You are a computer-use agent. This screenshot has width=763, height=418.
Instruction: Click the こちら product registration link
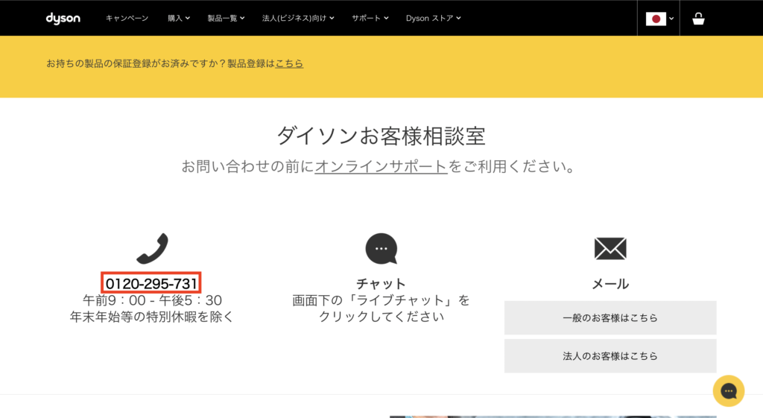pyautogui.click(x=289, y=63)
